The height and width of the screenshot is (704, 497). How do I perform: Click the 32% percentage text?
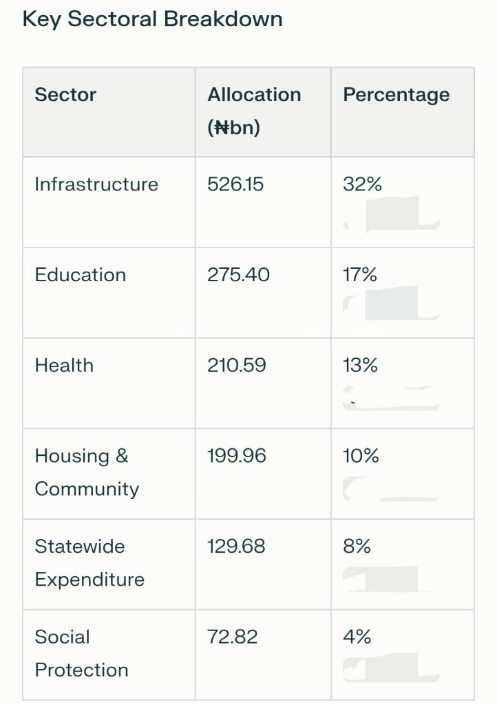tap(362, 184)
